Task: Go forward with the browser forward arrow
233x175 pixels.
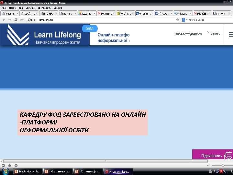Action: (x=10, y=20)
